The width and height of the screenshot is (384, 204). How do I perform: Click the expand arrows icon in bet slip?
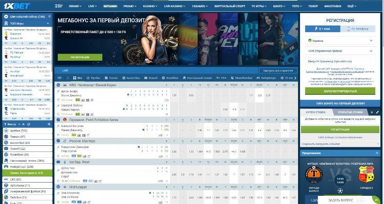click(x=377, y=112)
